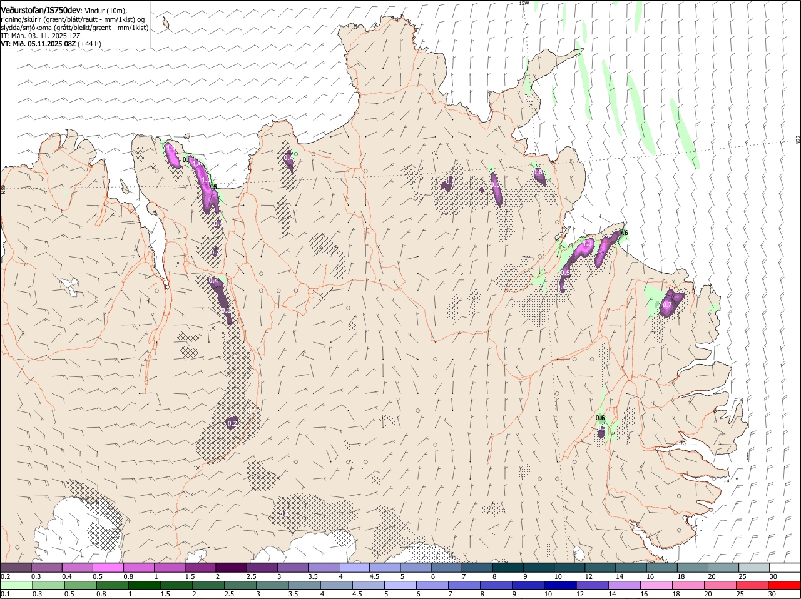Viewport: 801px width, 599px height.
Task: Pick lower legend blue swatch between 8 and 9
Action: 496,585
